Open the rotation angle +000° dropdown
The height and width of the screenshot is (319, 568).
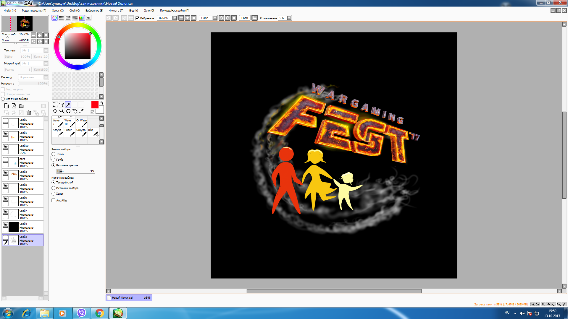215,18
